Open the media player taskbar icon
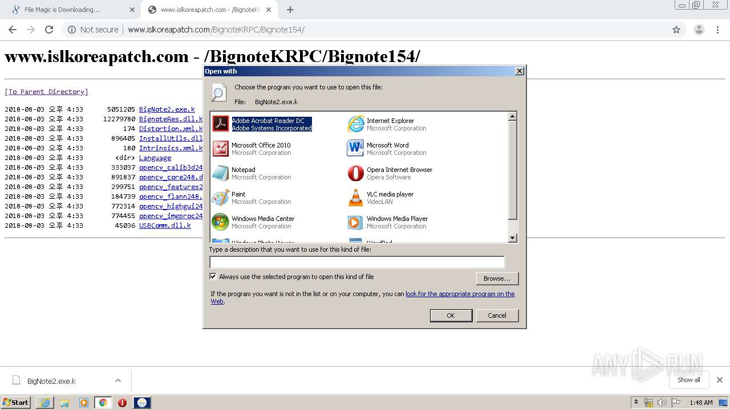Image resolution: width=730 pixels, height=410 pixels. tap(84, 403)
